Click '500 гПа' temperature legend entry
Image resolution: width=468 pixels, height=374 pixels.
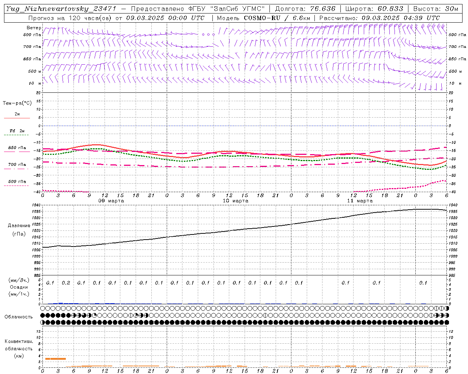17,181
